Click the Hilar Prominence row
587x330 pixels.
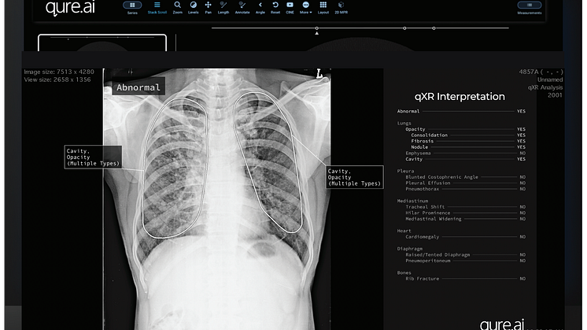tap(465, 213)
